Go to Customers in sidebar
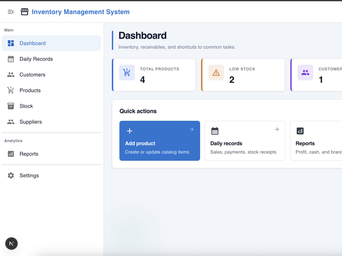Screen dimensions: 342x256 (51, 75)
